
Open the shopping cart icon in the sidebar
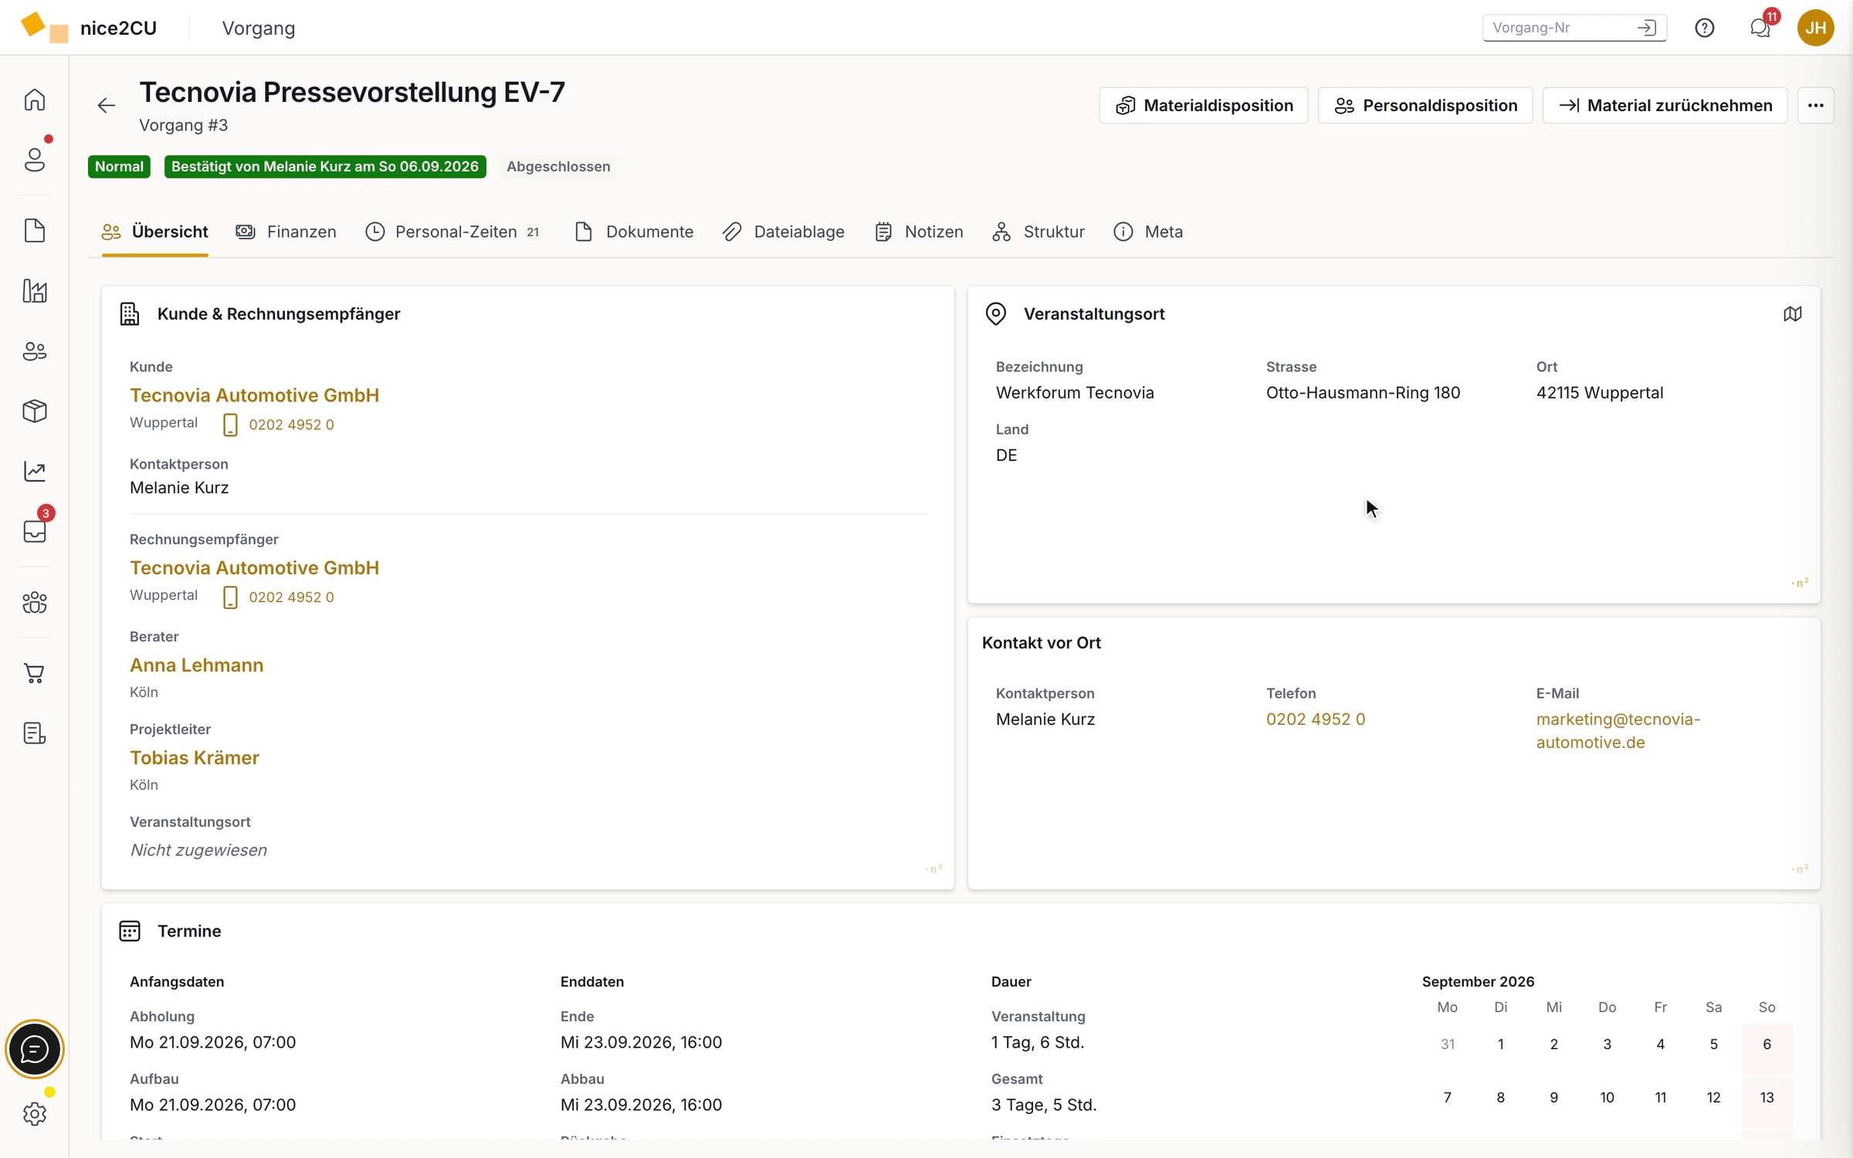coord(35,673)
